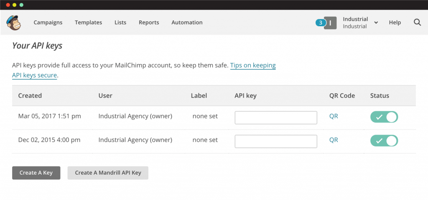Image resolution: width=428 pixels, height=200 pixels.
Task: Click the gray account avatar letter I
Action: (x=330, y=23)
